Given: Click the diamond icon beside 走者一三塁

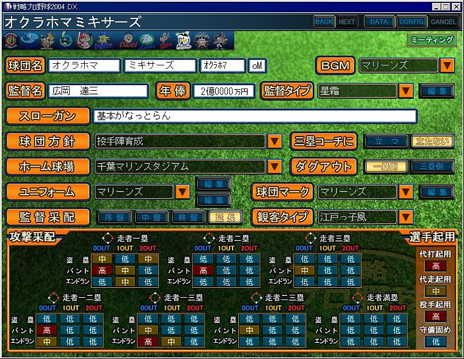Looking at the screenshot, I should click(155, 298).
